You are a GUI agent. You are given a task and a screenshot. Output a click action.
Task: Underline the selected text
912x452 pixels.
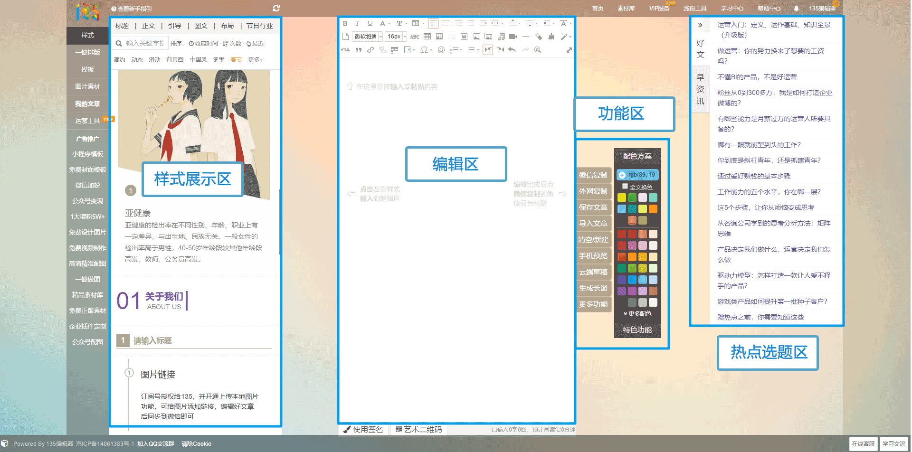[x=370, y=23]
